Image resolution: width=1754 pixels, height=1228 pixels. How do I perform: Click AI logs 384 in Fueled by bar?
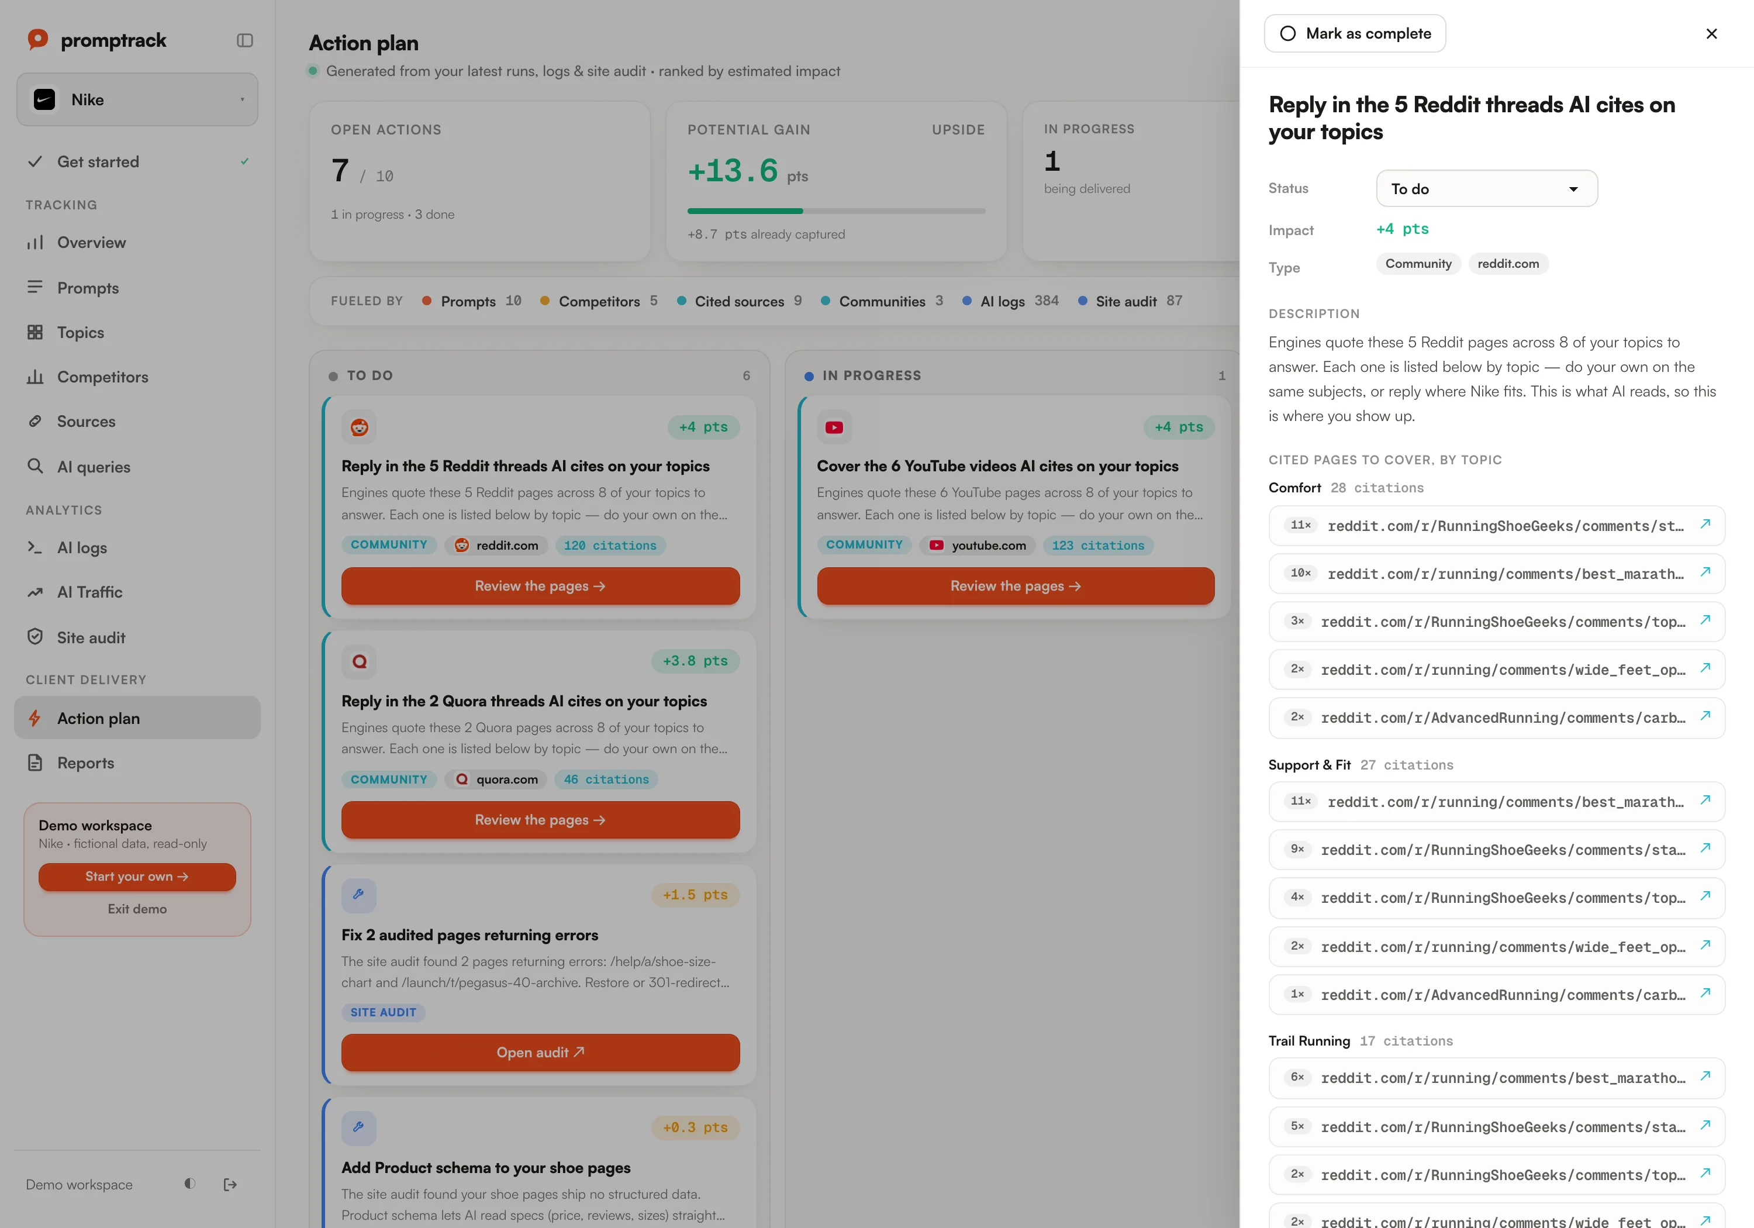pos(1011,301)
